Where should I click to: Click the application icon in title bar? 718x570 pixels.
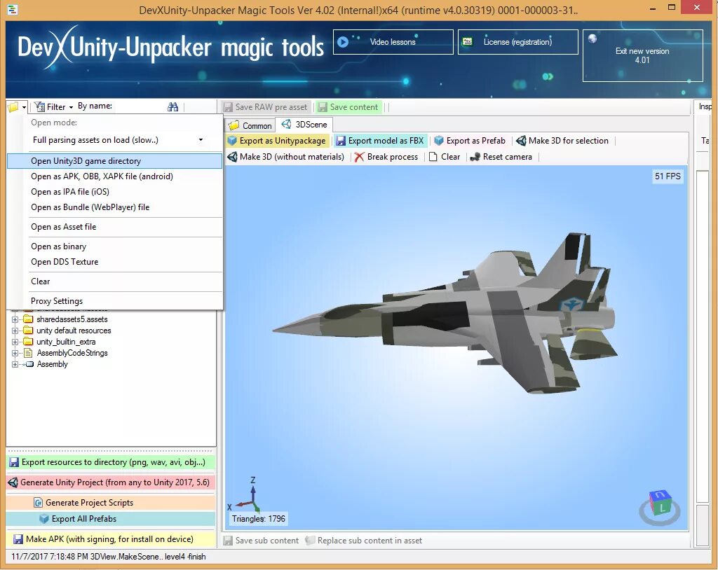coord(13,9)
